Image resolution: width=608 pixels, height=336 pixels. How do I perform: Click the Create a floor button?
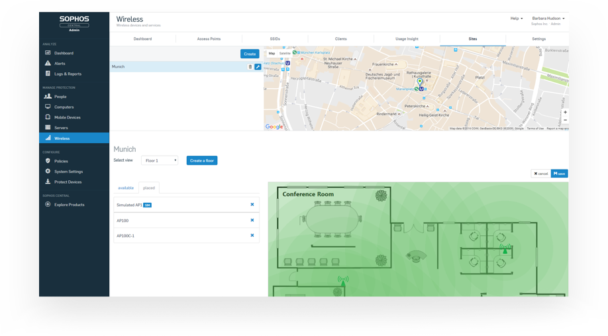pos(201,160)
